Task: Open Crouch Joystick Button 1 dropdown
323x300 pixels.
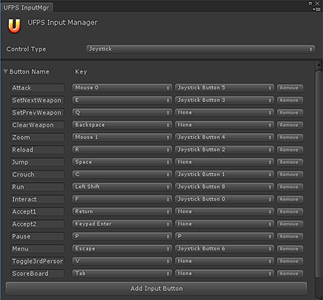Action: pyautogui.click(x=224, y=174)
